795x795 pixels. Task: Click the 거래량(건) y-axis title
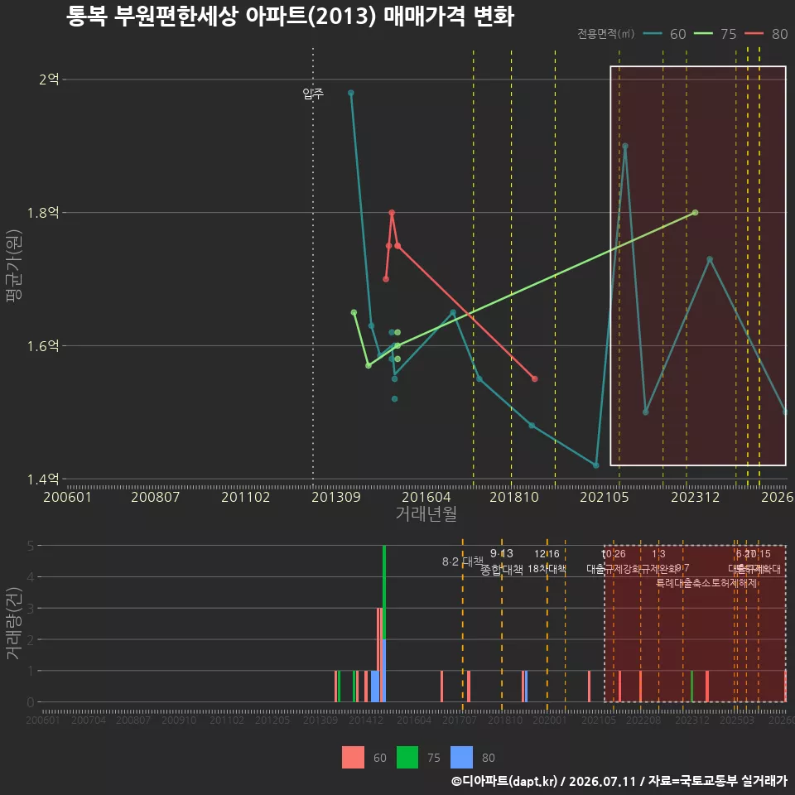tap(14, 624)
